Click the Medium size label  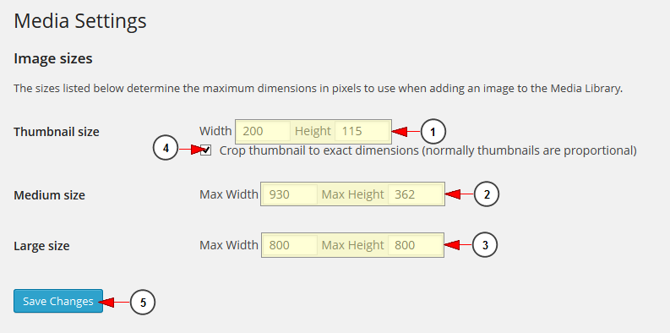[50, 195]
